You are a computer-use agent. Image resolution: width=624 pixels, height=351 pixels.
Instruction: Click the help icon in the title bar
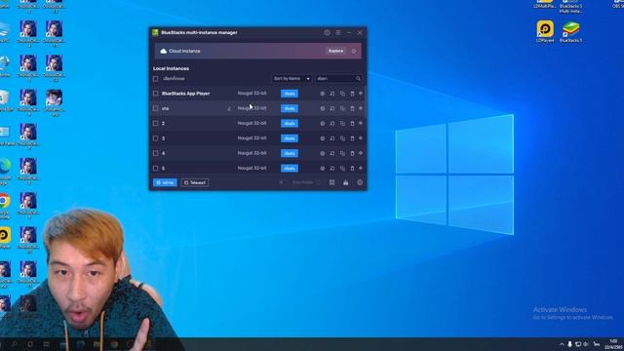[327, 32]
